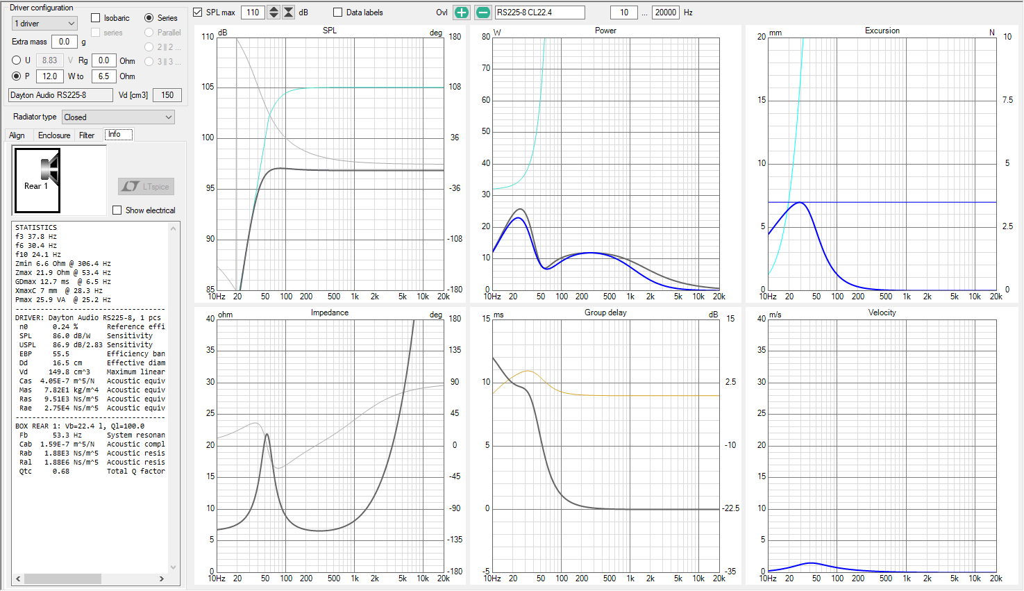Image resolution: width=1024 pixels, height=591 pixels.
Task: Open the Radiator type 'Closed' dropdown
Action: click(119, 117)
